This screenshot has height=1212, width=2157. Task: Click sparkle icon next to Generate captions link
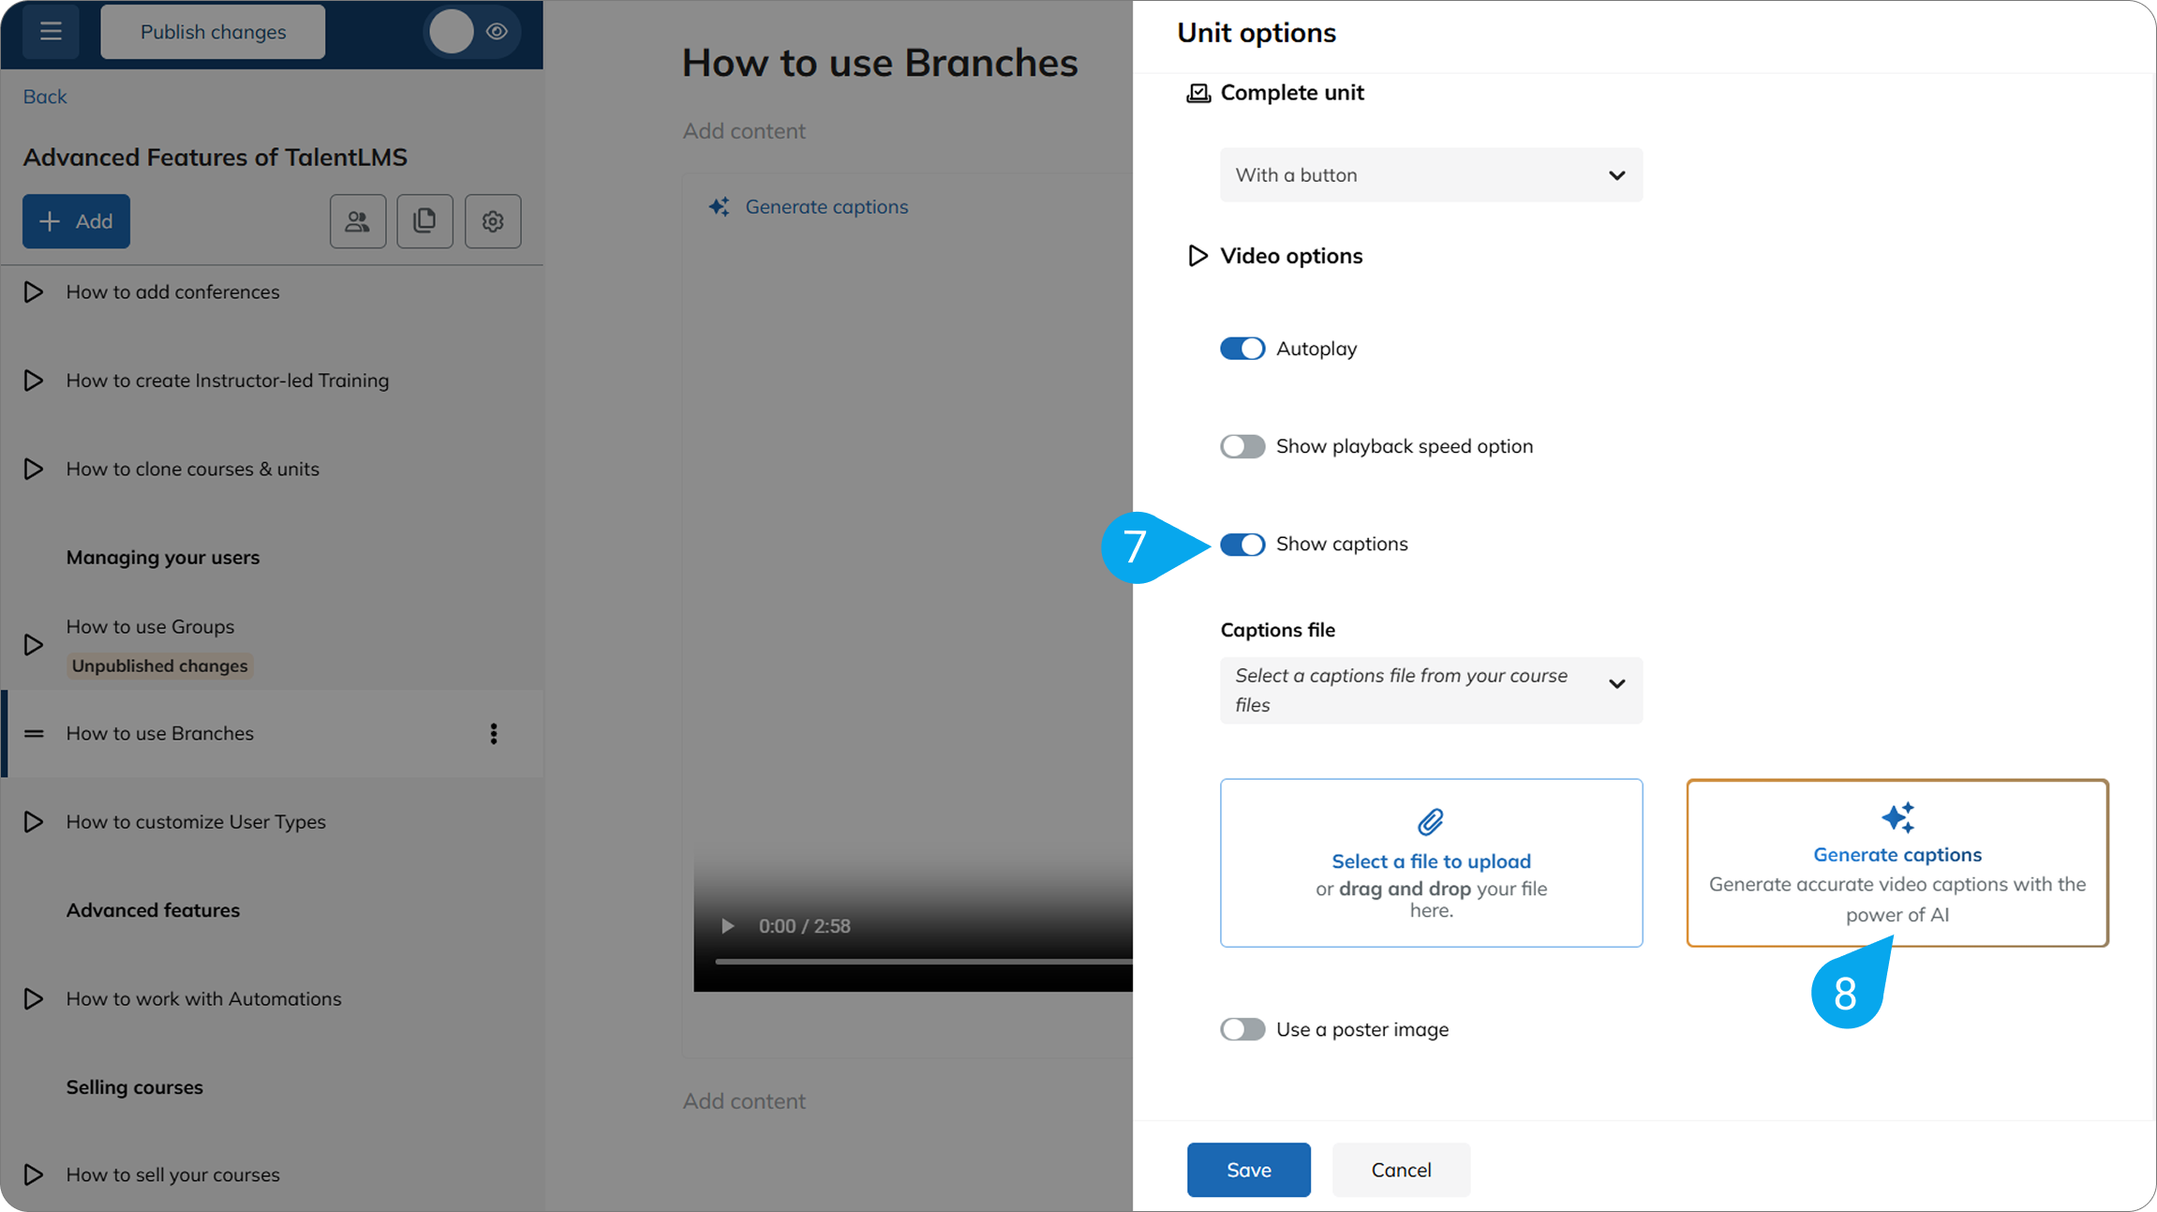[x=720, y=206]
